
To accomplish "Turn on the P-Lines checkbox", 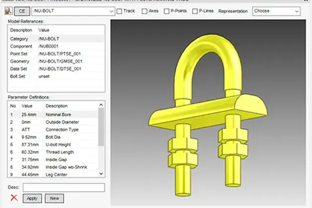I will (194, 10).
